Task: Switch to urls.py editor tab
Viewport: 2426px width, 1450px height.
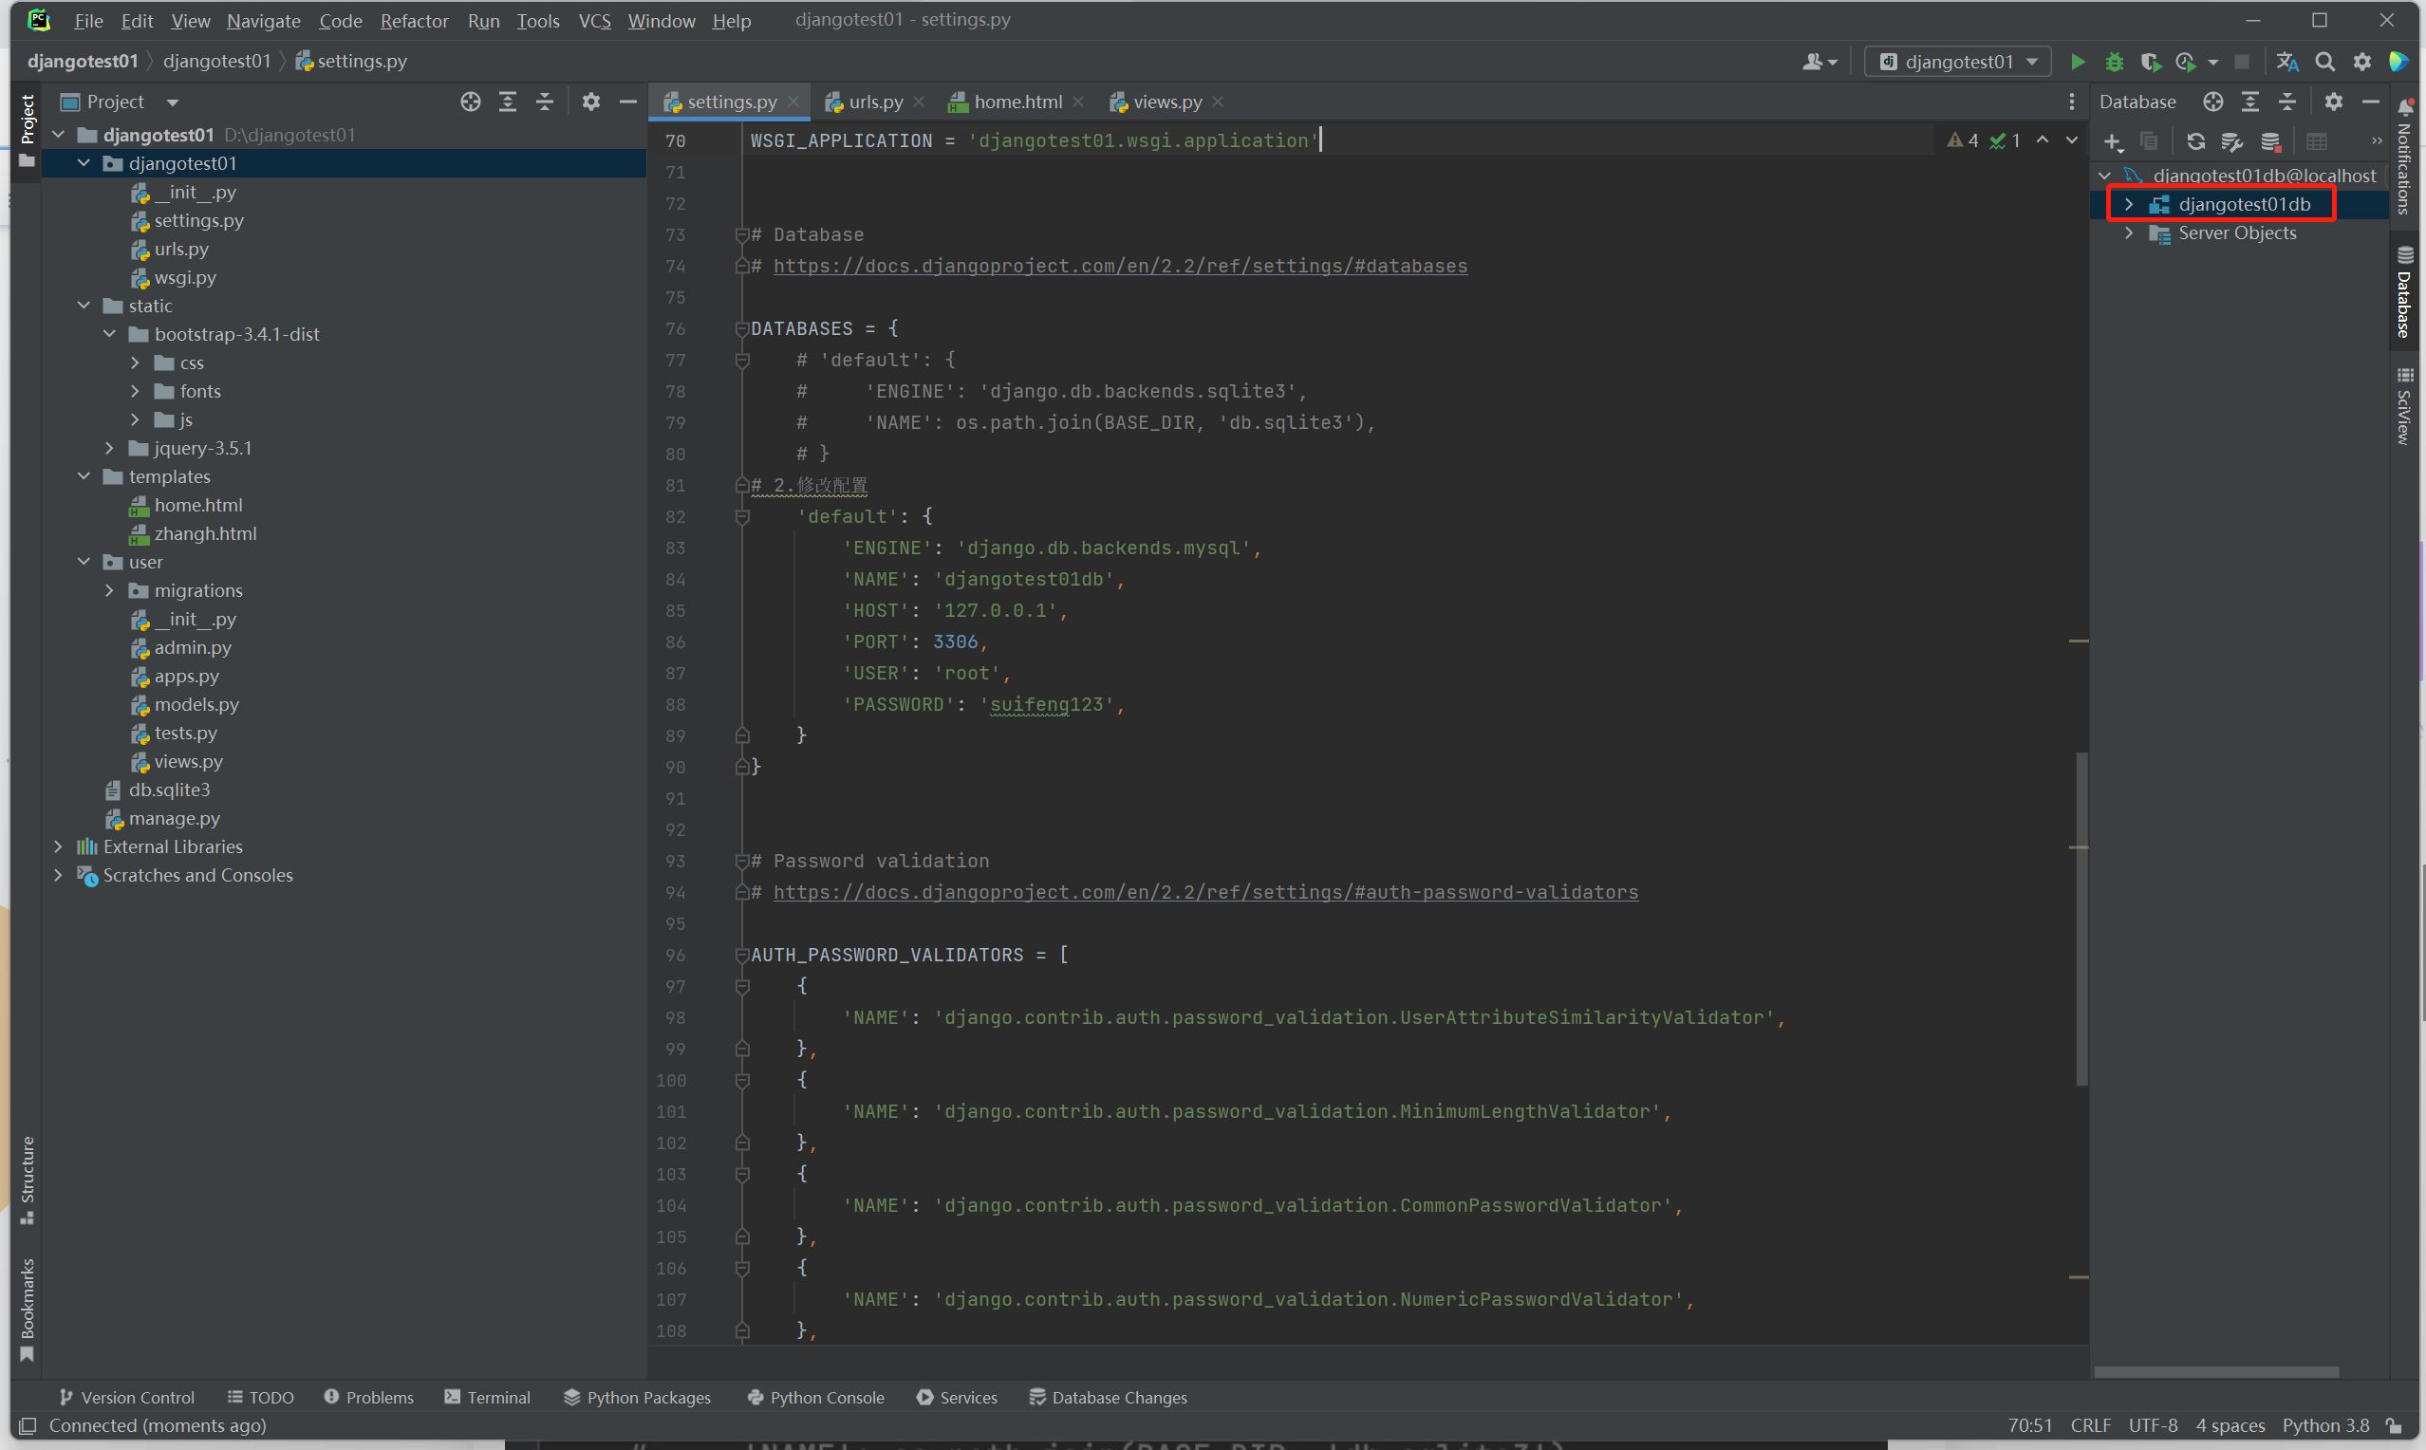Action: (873, 102)
